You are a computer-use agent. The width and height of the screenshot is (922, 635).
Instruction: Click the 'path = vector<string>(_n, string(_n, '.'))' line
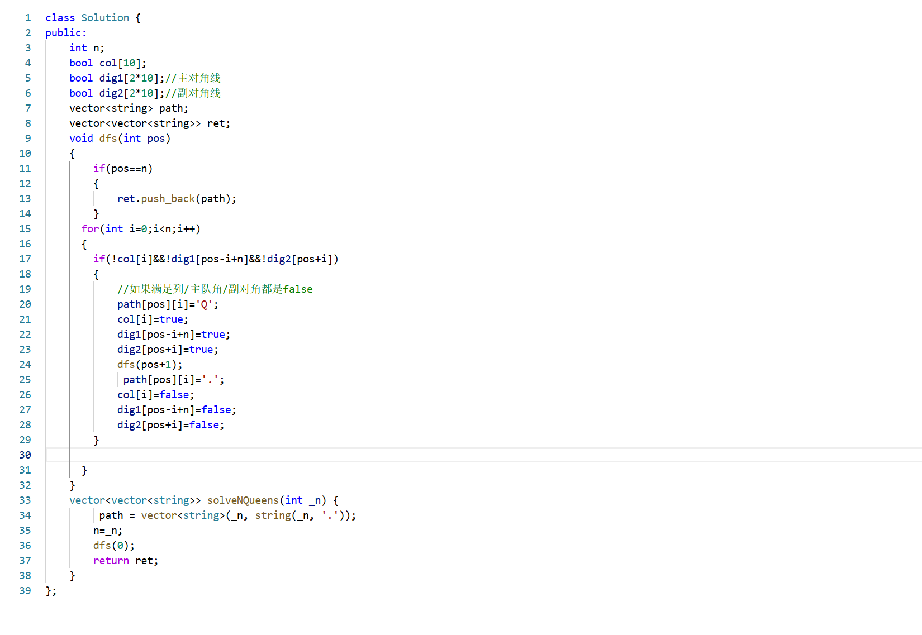click(227, 515)
